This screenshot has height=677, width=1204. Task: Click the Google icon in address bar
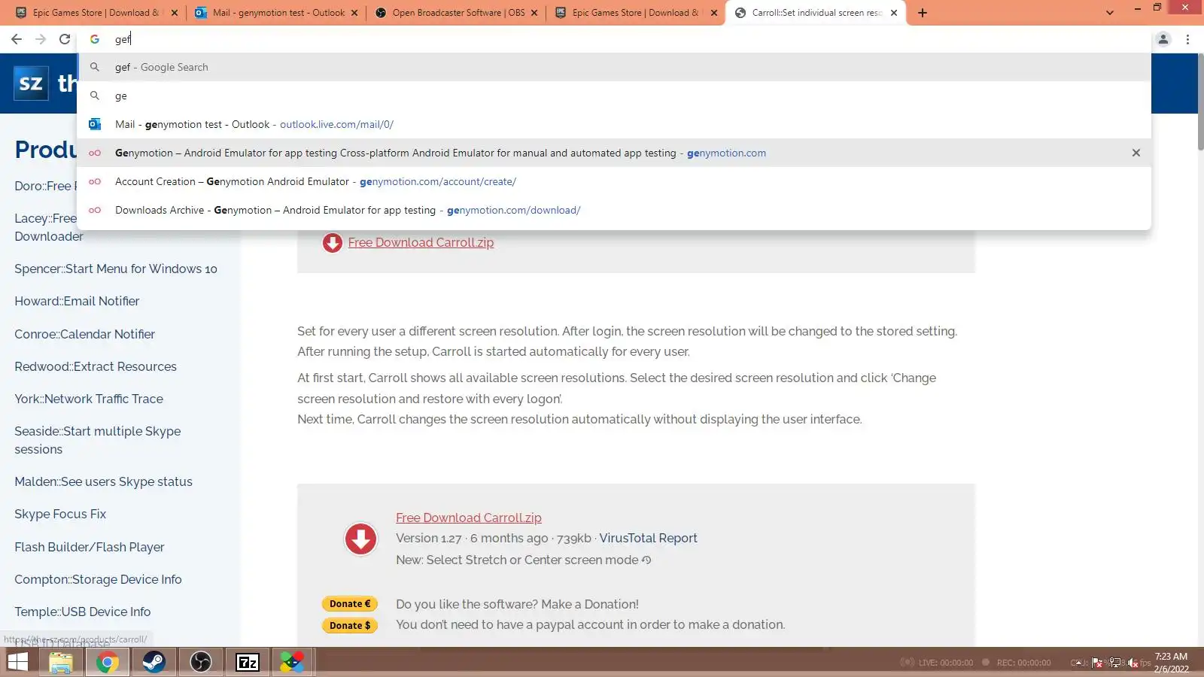click(95, 39)
